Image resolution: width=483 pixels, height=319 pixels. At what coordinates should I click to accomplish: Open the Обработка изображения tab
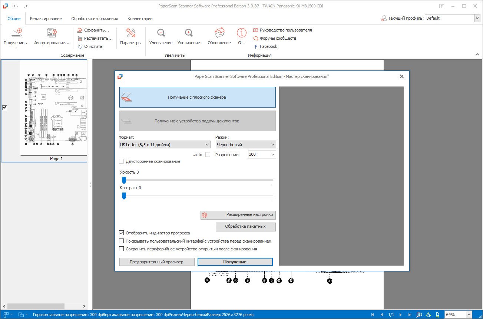tap(95, 19)
